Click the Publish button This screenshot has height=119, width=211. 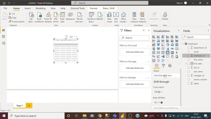click(x=165, y=16)
